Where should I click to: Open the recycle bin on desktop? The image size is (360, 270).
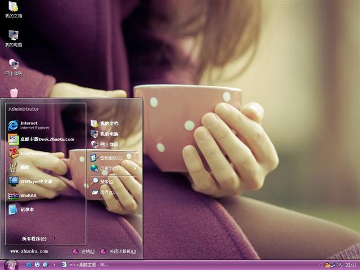13,93
